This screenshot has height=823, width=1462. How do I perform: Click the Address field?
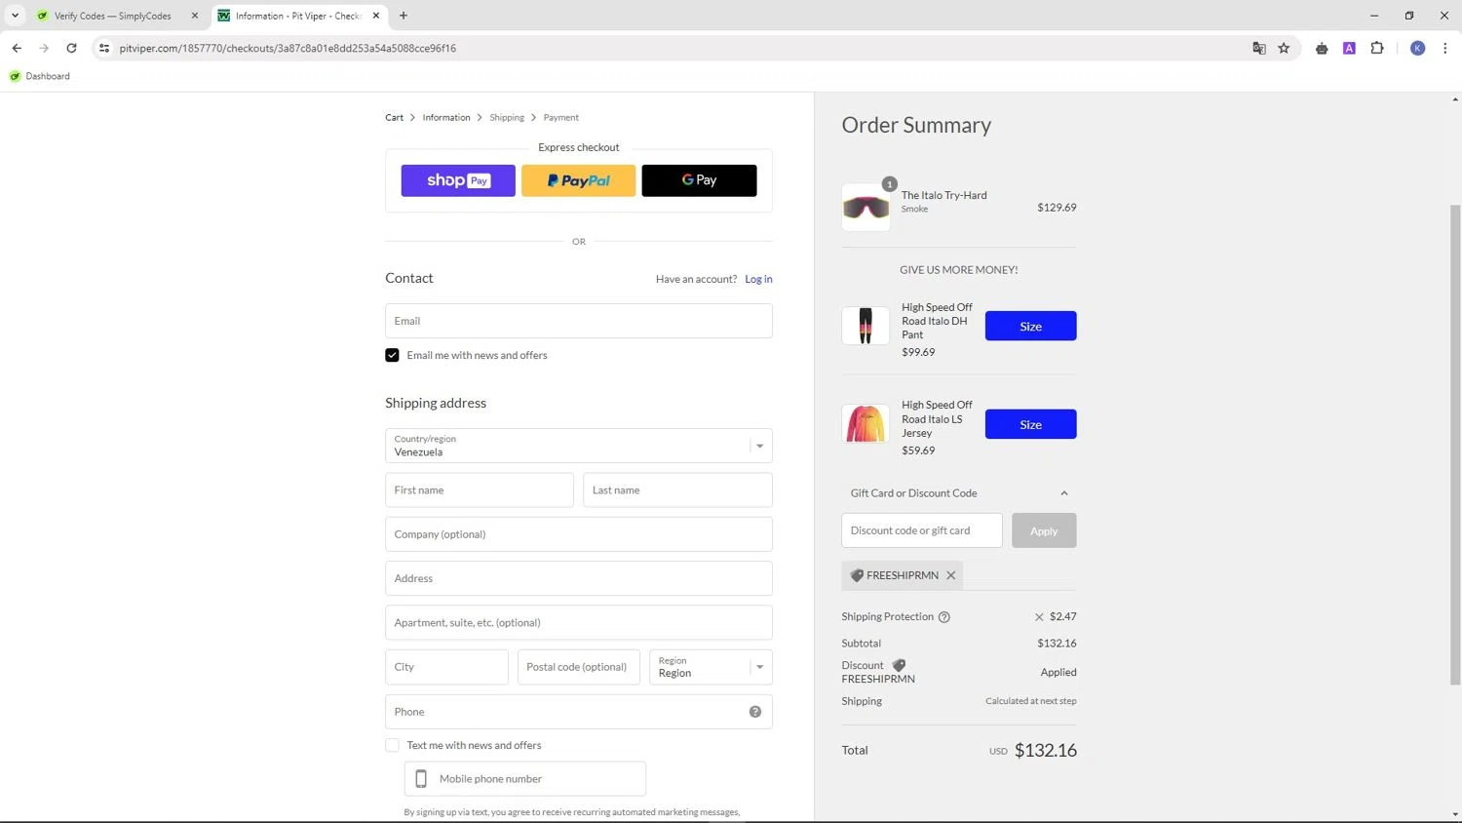click(579, 578)
